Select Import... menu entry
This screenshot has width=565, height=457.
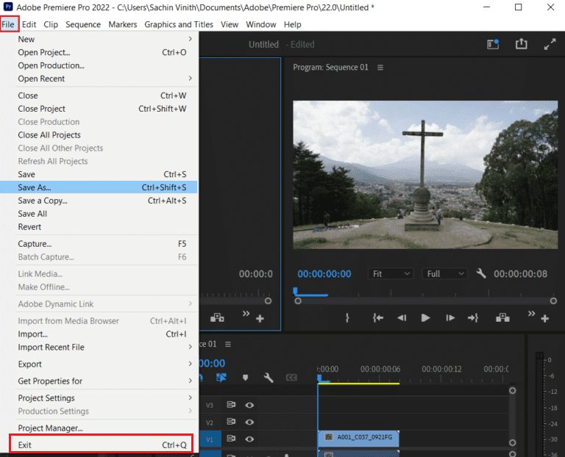pos(99,334)
